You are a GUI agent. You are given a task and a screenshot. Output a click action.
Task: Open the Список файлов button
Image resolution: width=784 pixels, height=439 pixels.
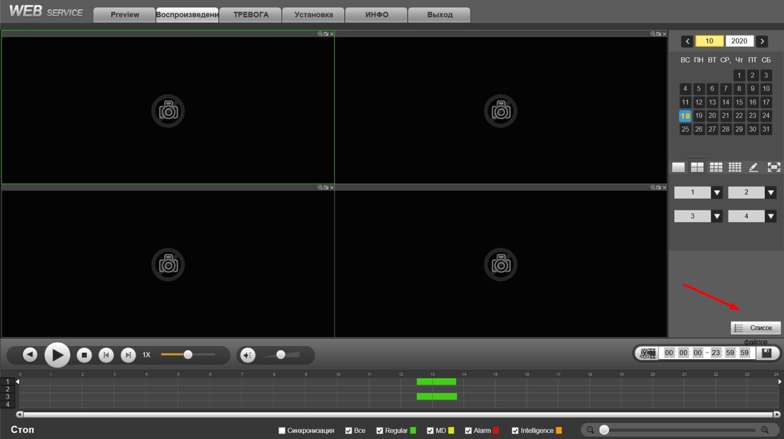pyautogui.click(x=755, y=328)
